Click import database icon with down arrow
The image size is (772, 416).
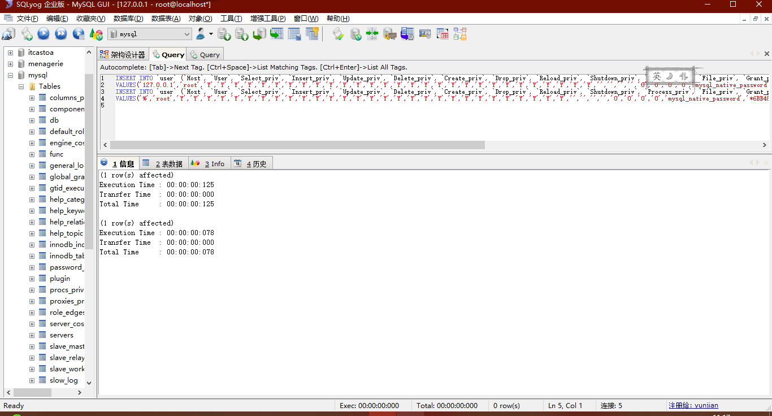coord(224,34)
